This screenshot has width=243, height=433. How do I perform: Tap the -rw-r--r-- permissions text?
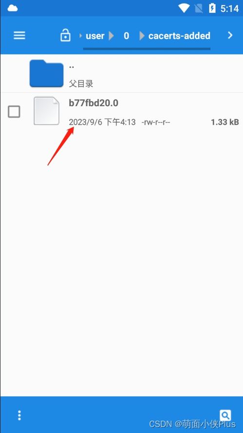[x=156, y=122]
